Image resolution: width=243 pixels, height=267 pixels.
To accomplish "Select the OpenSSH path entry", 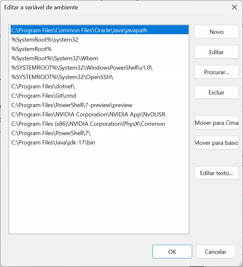I will pos(62,77).
